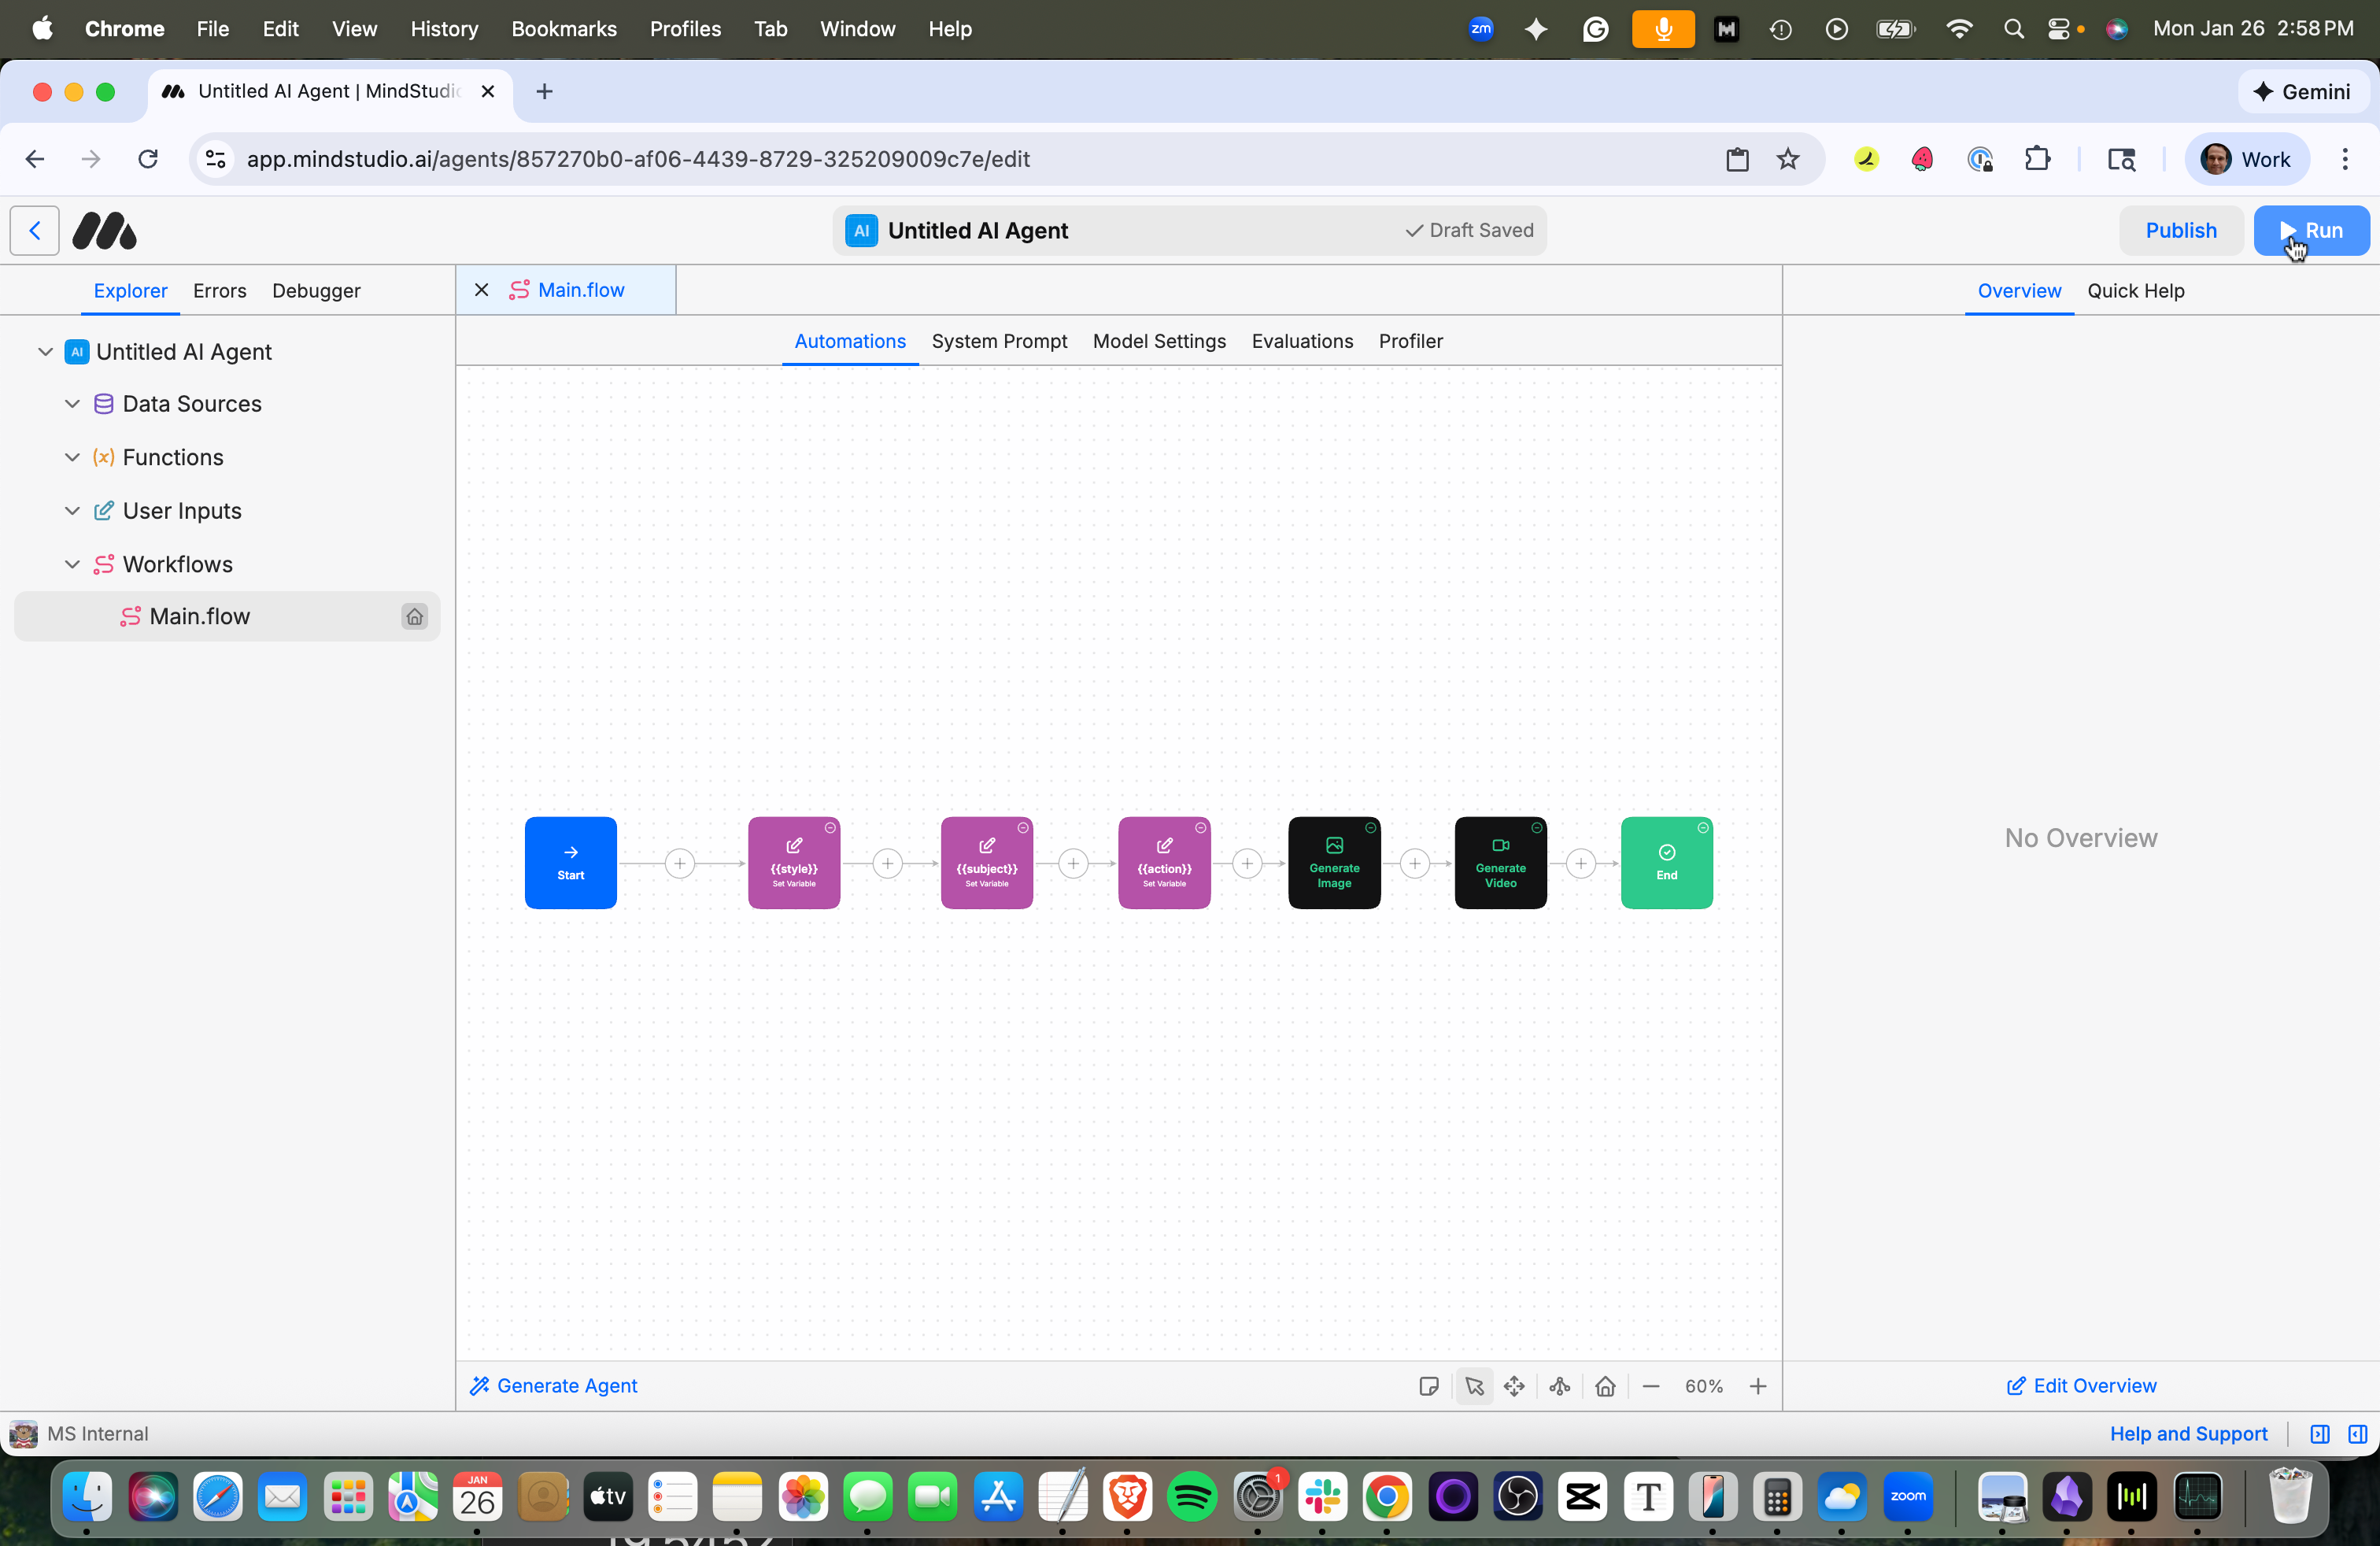The image size is (2380, 1546).
Task: Open the Profiler tab
Action: click(x=1410, y=341)
